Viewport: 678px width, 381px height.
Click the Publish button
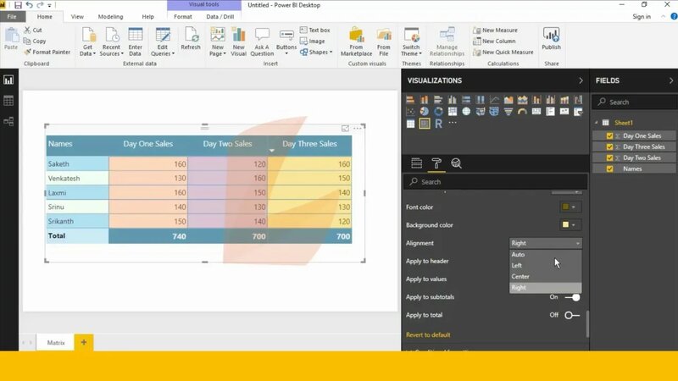click(552, 39)
